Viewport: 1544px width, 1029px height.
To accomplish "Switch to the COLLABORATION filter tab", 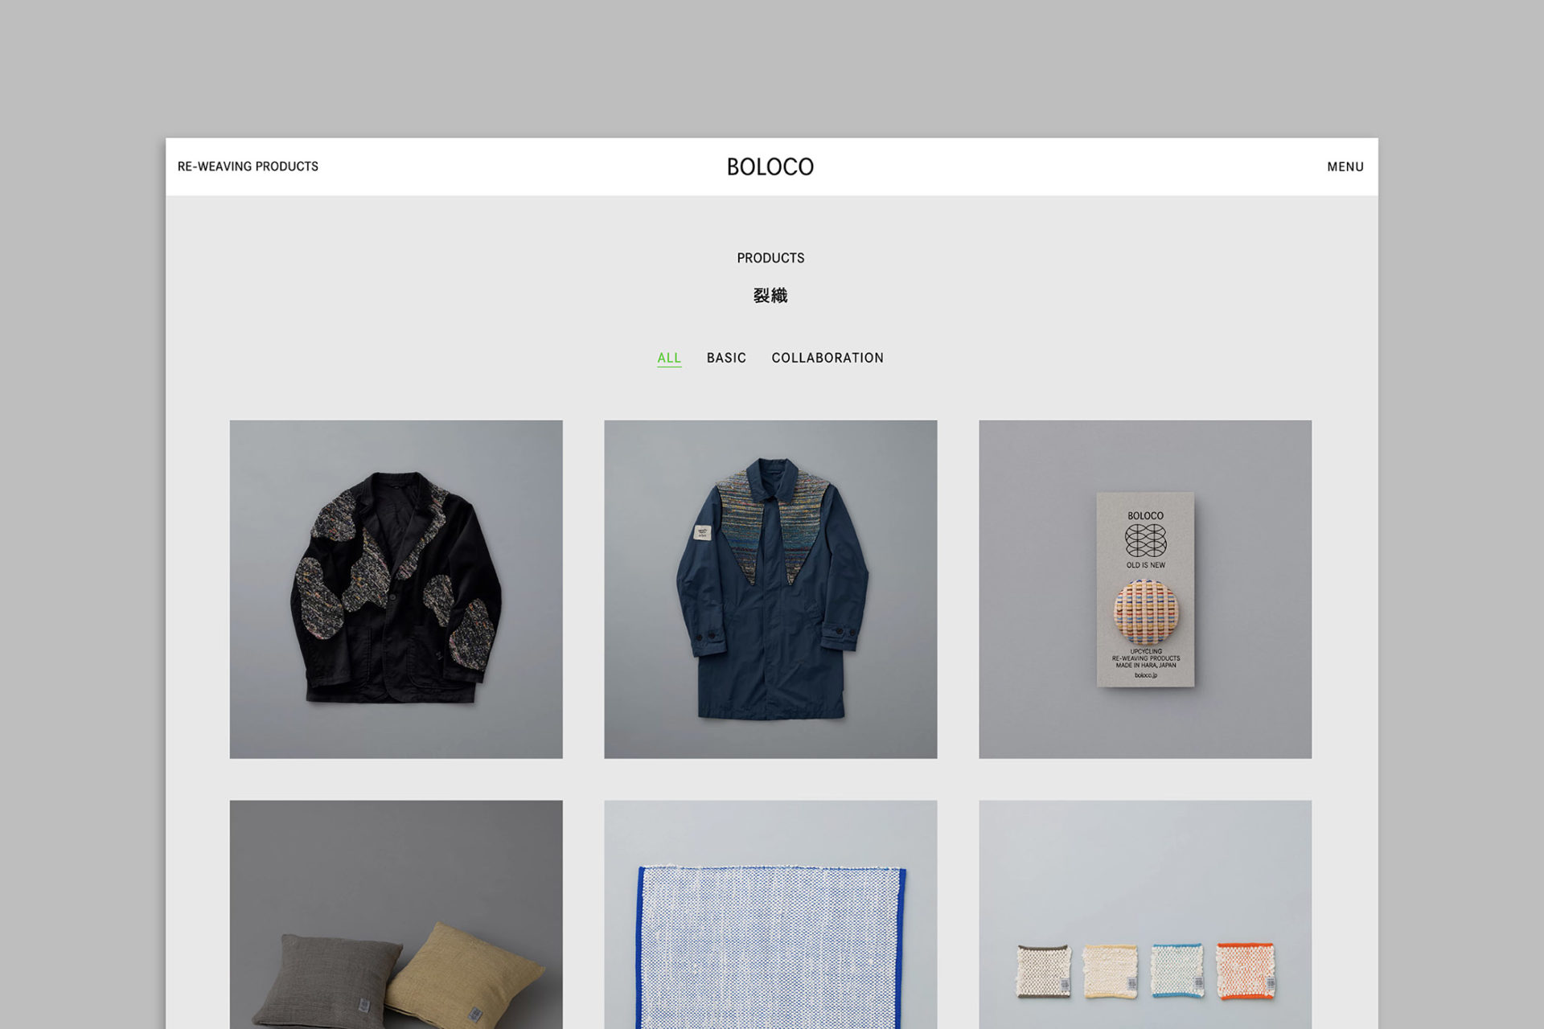I will coord(827,358).
